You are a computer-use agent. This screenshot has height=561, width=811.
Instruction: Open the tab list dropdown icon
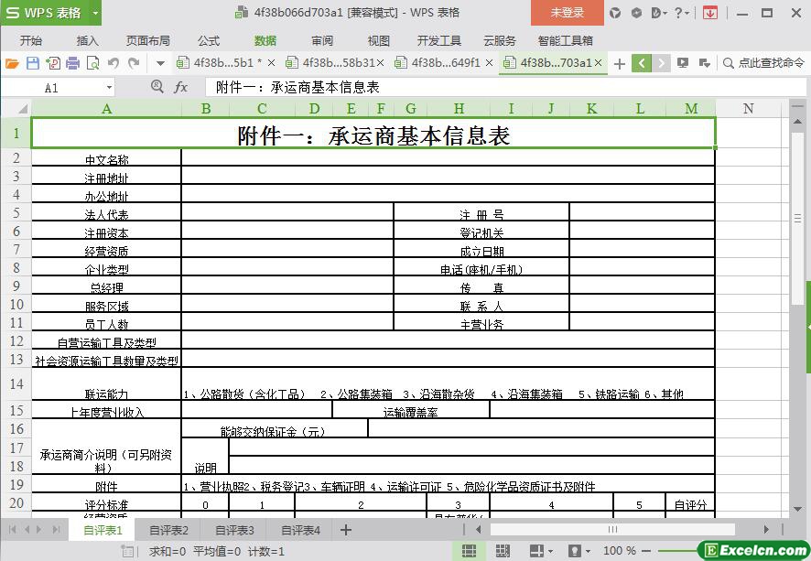[x=704, y=63]
